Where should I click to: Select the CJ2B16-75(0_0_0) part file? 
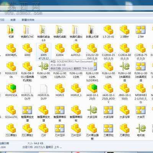pos(141,52)
